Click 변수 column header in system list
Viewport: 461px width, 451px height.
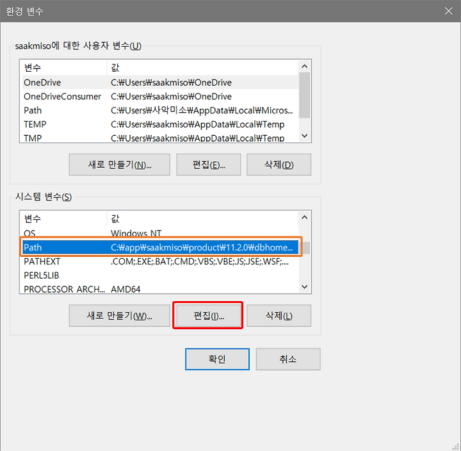click(x=64, y=218)
